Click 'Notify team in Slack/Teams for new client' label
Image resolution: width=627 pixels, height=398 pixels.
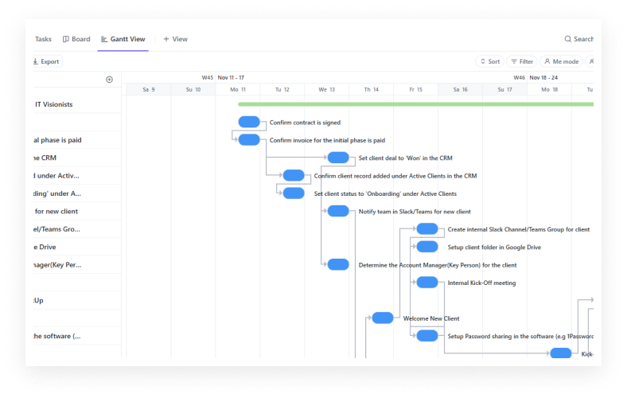point(415,212)
